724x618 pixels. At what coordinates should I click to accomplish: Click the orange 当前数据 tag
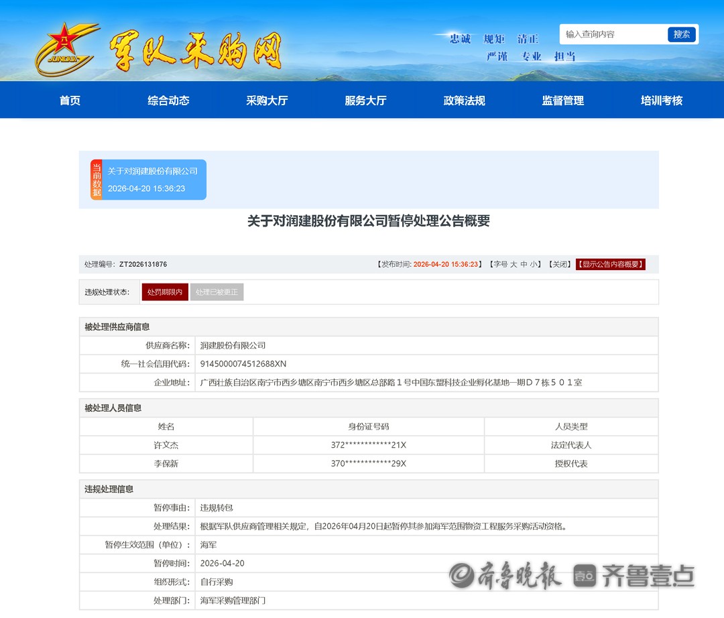coord(97,180)
